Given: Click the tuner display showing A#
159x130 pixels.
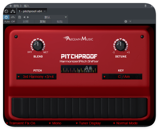Looking at the screenshot, I should point(79,69).
